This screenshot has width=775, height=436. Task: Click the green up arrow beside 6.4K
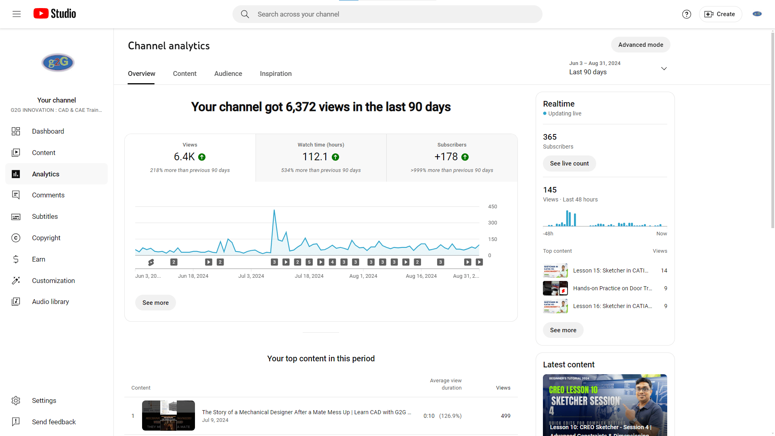tap(202, 157)
